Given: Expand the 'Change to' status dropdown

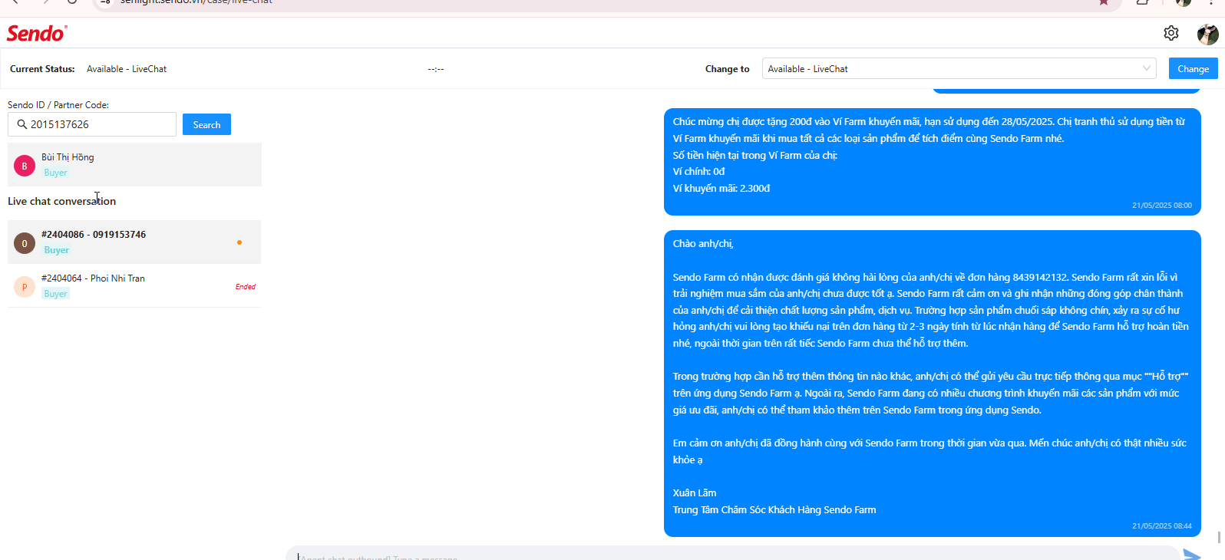Looking at the screenshot, I should pos(959,68).
